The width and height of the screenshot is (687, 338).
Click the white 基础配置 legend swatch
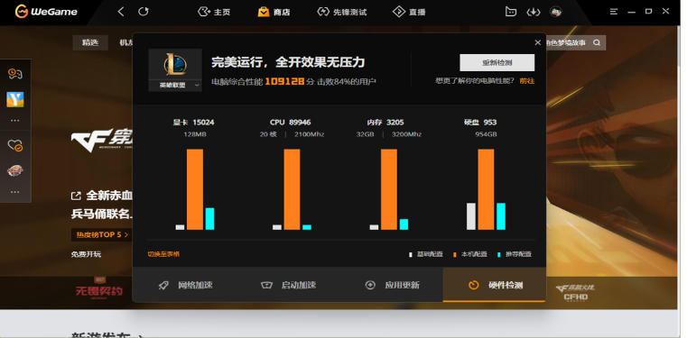point(411,254)
